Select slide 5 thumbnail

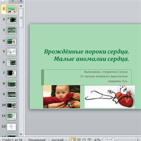(x=11, y=52)
